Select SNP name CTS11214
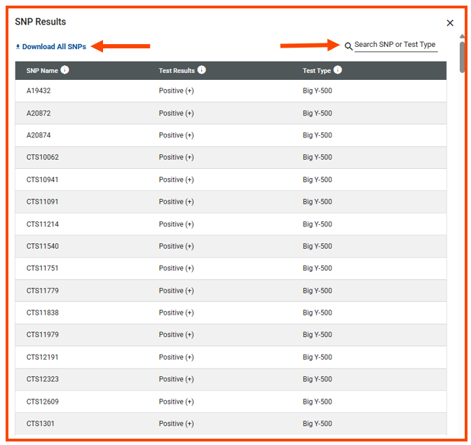471x445 pixels. (x=42, y=224)
